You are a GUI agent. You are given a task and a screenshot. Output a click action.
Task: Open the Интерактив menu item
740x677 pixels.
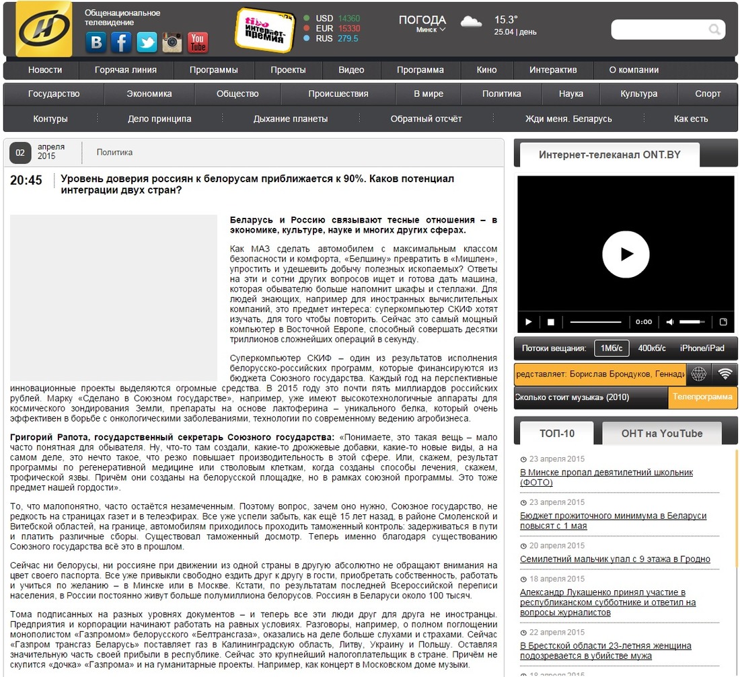(x=553, y=70)
